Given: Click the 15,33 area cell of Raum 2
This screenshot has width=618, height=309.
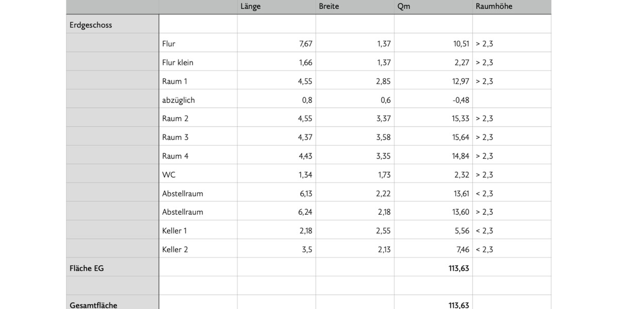Looking at the screenshot, I should [x=433, y=118].
